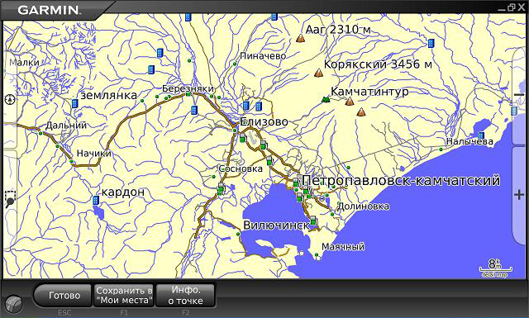Click the Вилючинск town label
This screenshot has height=318, width=529.
coord(276,225)
